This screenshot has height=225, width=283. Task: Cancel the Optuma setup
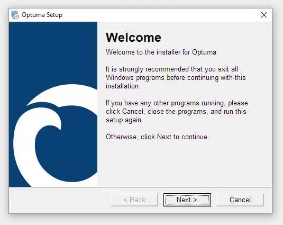coord(240,200)
